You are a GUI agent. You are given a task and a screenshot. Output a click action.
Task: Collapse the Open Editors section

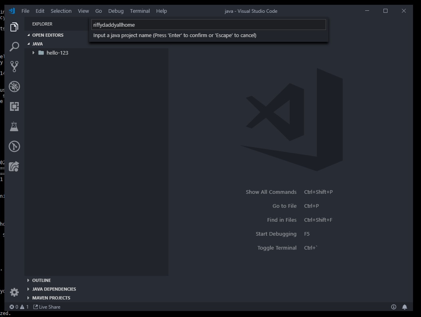point(29,35)
